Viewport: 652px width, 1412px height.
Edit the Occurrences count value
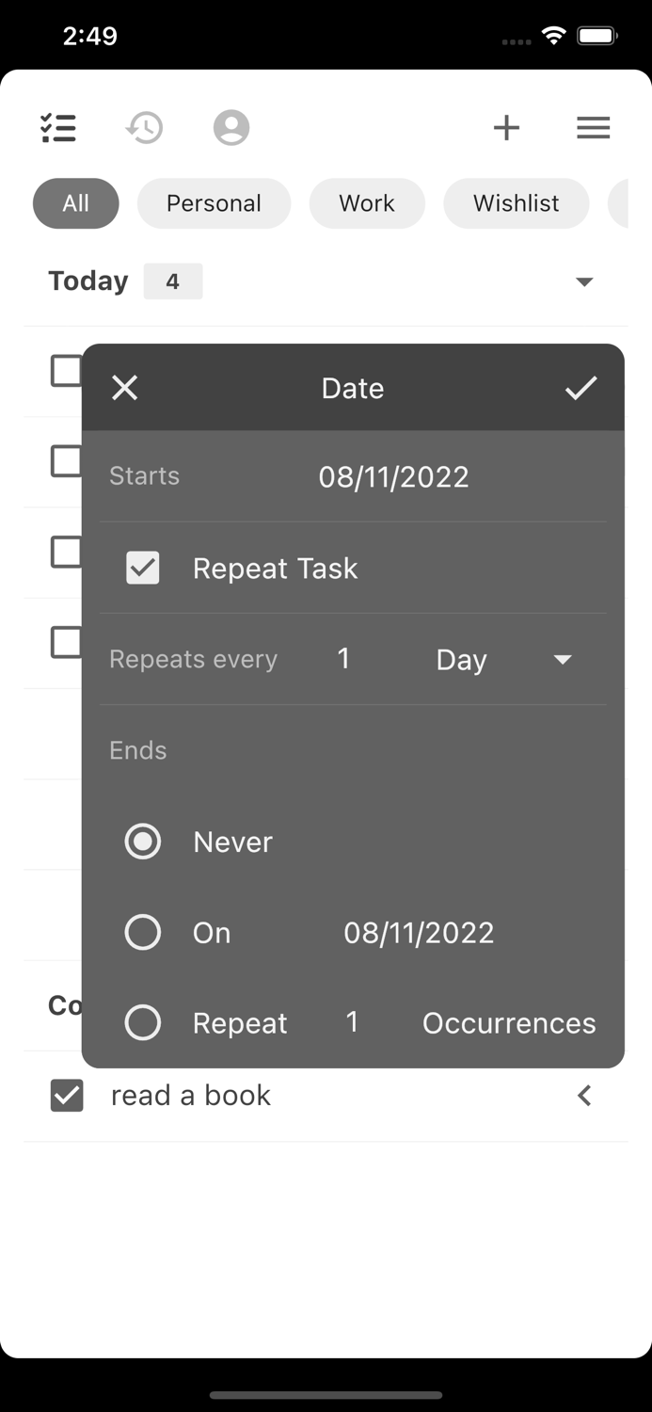pyautogui.click(x=353, y=1022)
